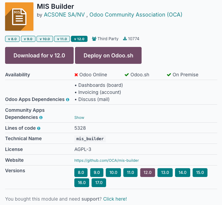Open the ACSONE SA/NV author link
The width and height of the screenshot is (222, 205).
[x=64, y=15]
